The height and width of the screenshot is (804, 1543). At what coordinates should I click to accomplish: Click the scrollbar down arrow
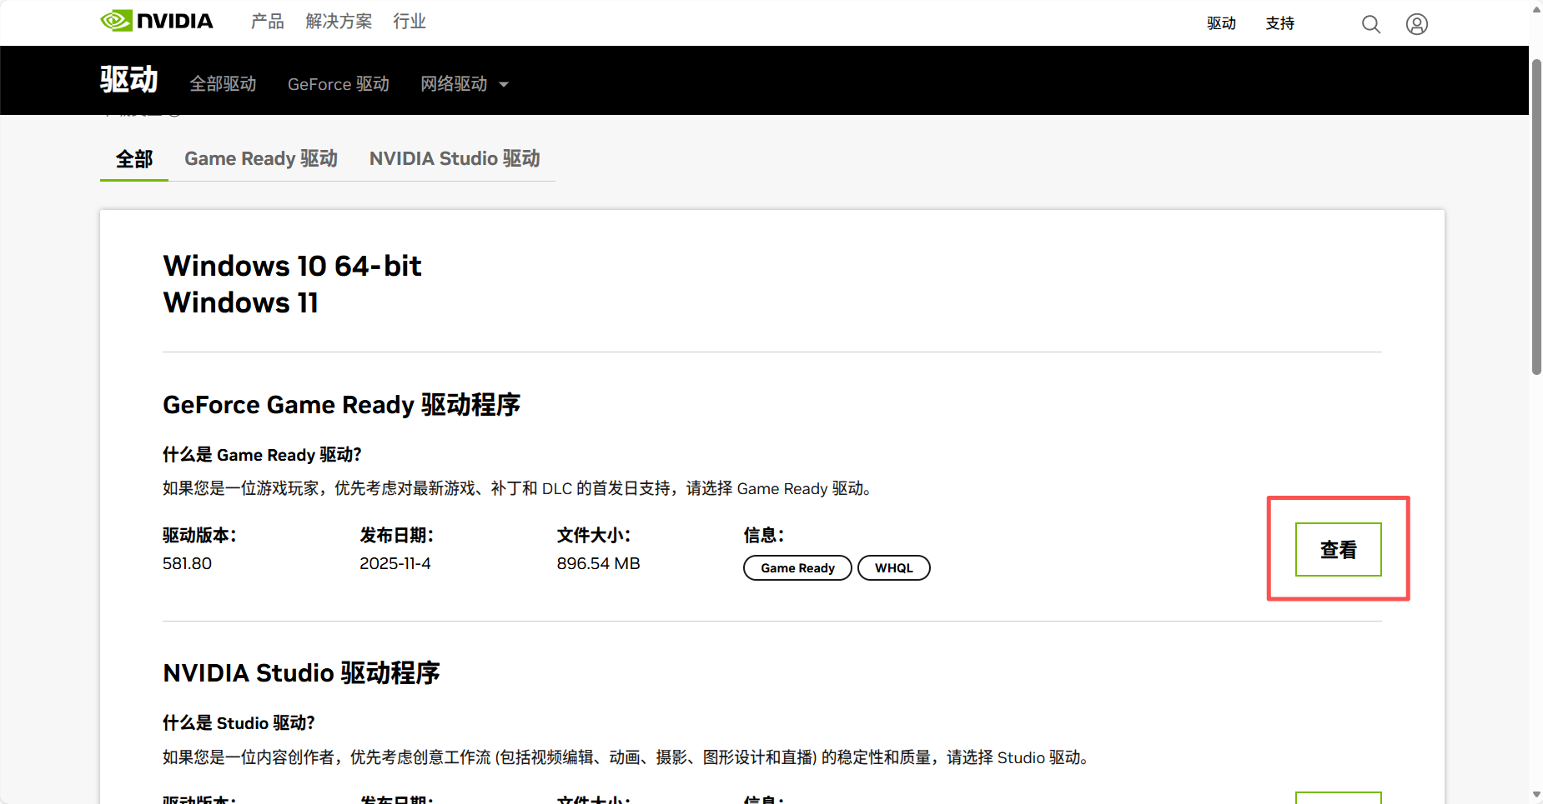pos(1536,796)
